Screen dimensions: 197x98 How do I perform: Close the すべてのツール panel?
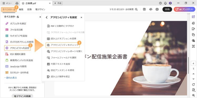tap(40, 17)
